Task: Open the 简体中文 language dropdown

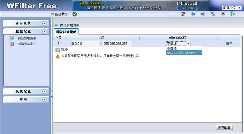Action: click(232, 8)
